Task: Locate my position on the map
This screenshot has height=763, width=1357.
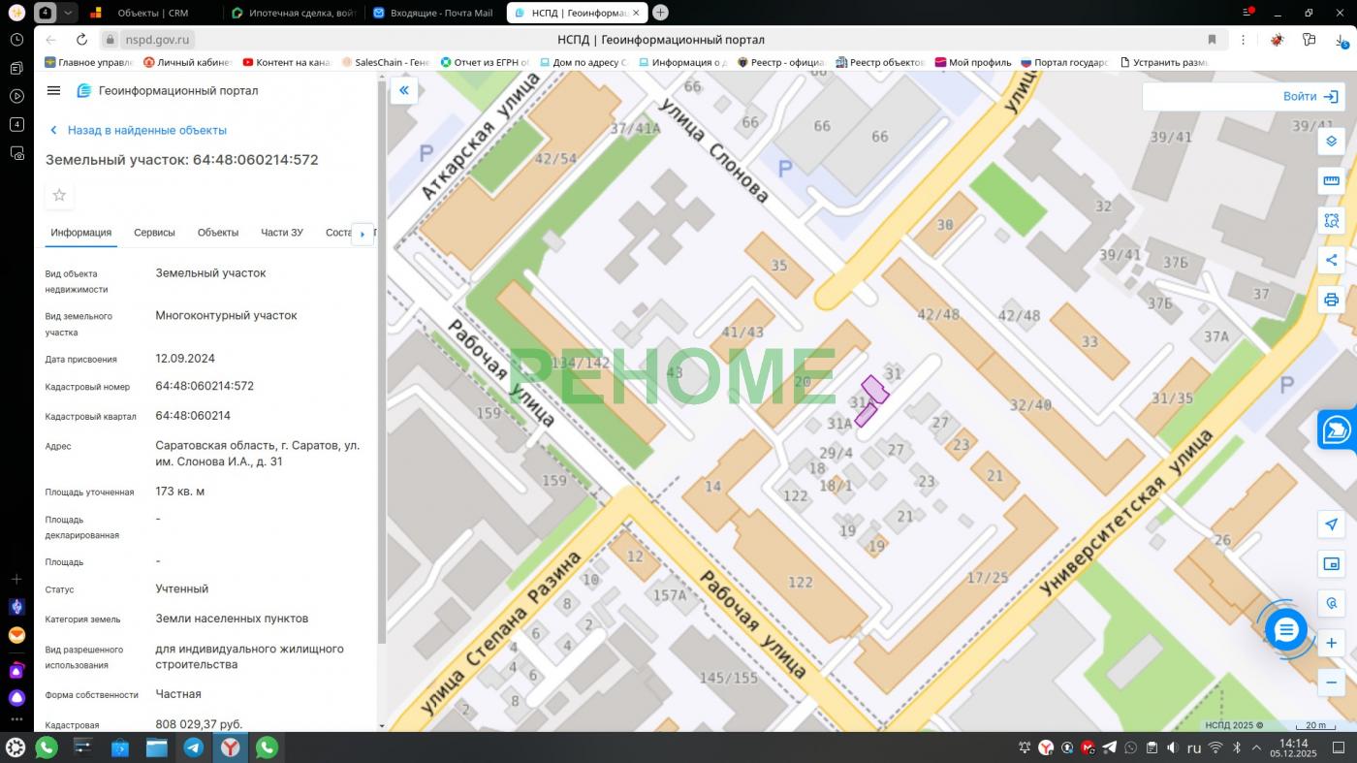Action: 1331,525
